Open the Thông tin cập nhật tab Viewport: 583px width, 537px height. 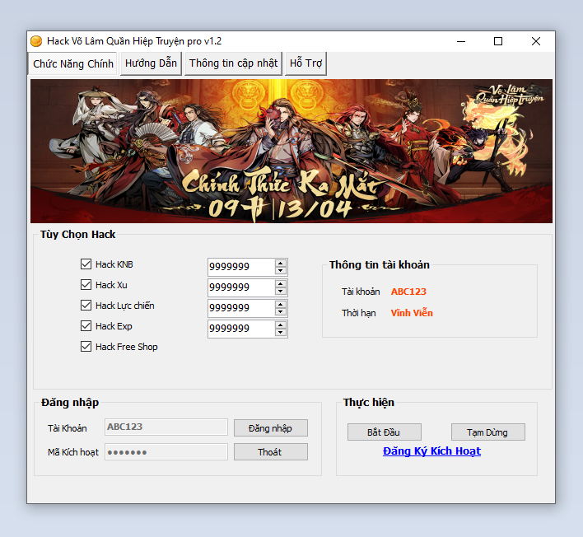[235, 63]
